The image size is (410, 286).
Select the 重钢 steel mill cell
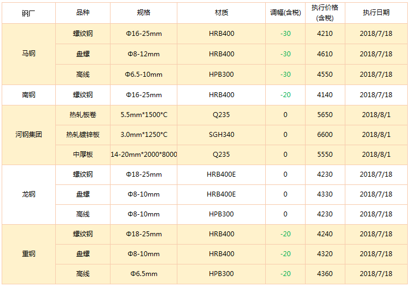tap(29, 254)
